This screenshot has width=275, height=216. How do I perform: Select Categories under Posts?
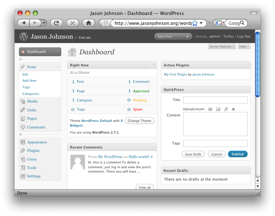click(x=31, y=94)
